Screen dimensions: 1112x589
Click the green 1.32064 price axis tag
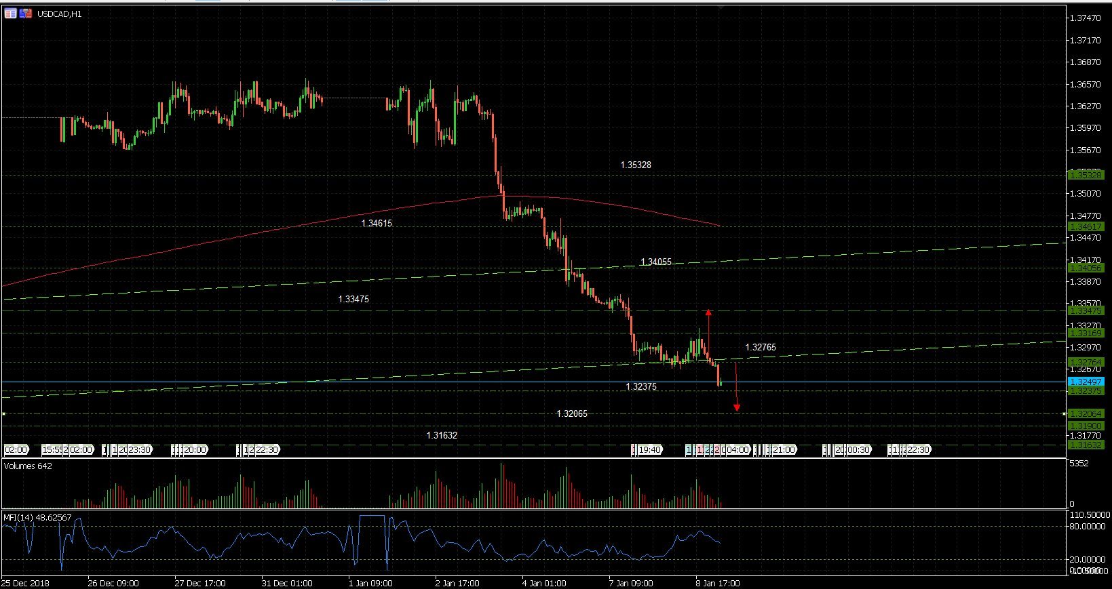pyautogui.click(x=1086, y=413)
